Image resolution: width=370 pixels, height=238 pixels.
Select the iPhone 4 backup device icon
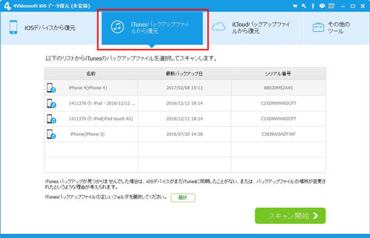[x=51, y=88]
